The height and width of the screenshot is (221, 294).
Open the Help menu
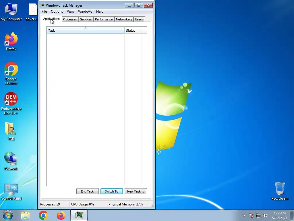tap(100, 12)
